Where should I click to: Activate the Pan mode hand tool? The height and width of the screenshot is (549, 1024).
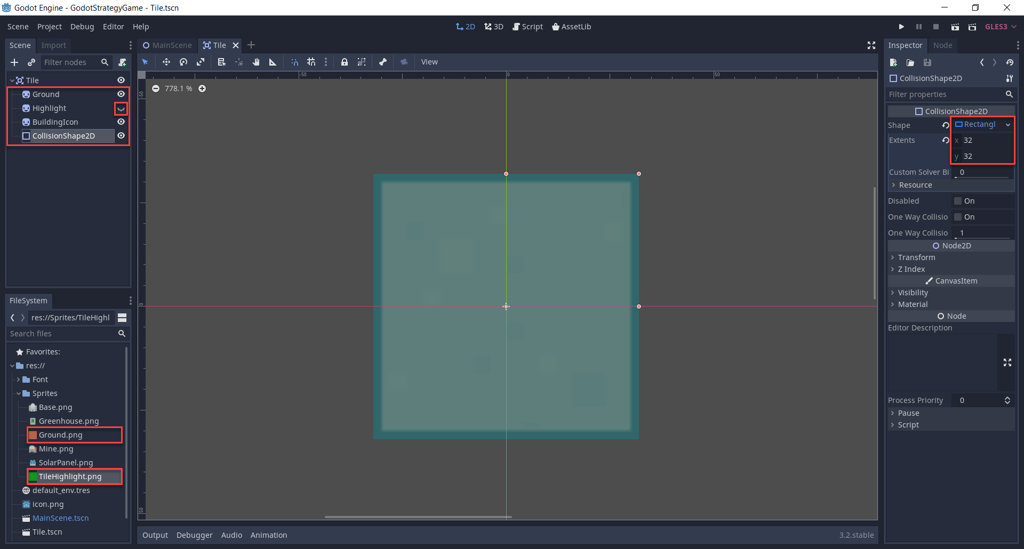(x=256, y=62)
